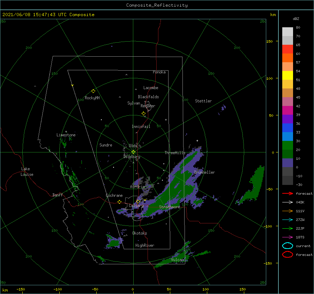Viewport: 314px width, 294px height.
Task: Pick the bright green 20-30 dBZ swatch
Action: [287, 145]
